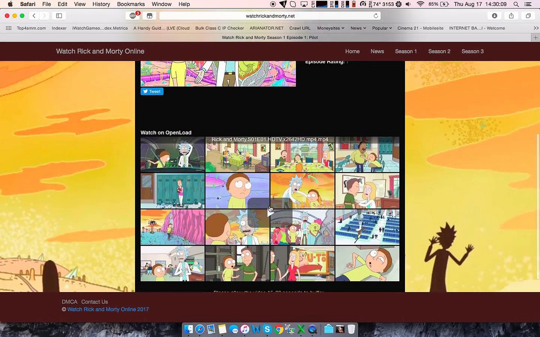Open Notes from the Dock
Viewport: 540px width, 337px height.
pyautogui.click(x=222, y=330)
